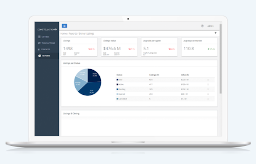Open row options for the Sold row
Screen dimensions: 256x164
click(208, 80)
